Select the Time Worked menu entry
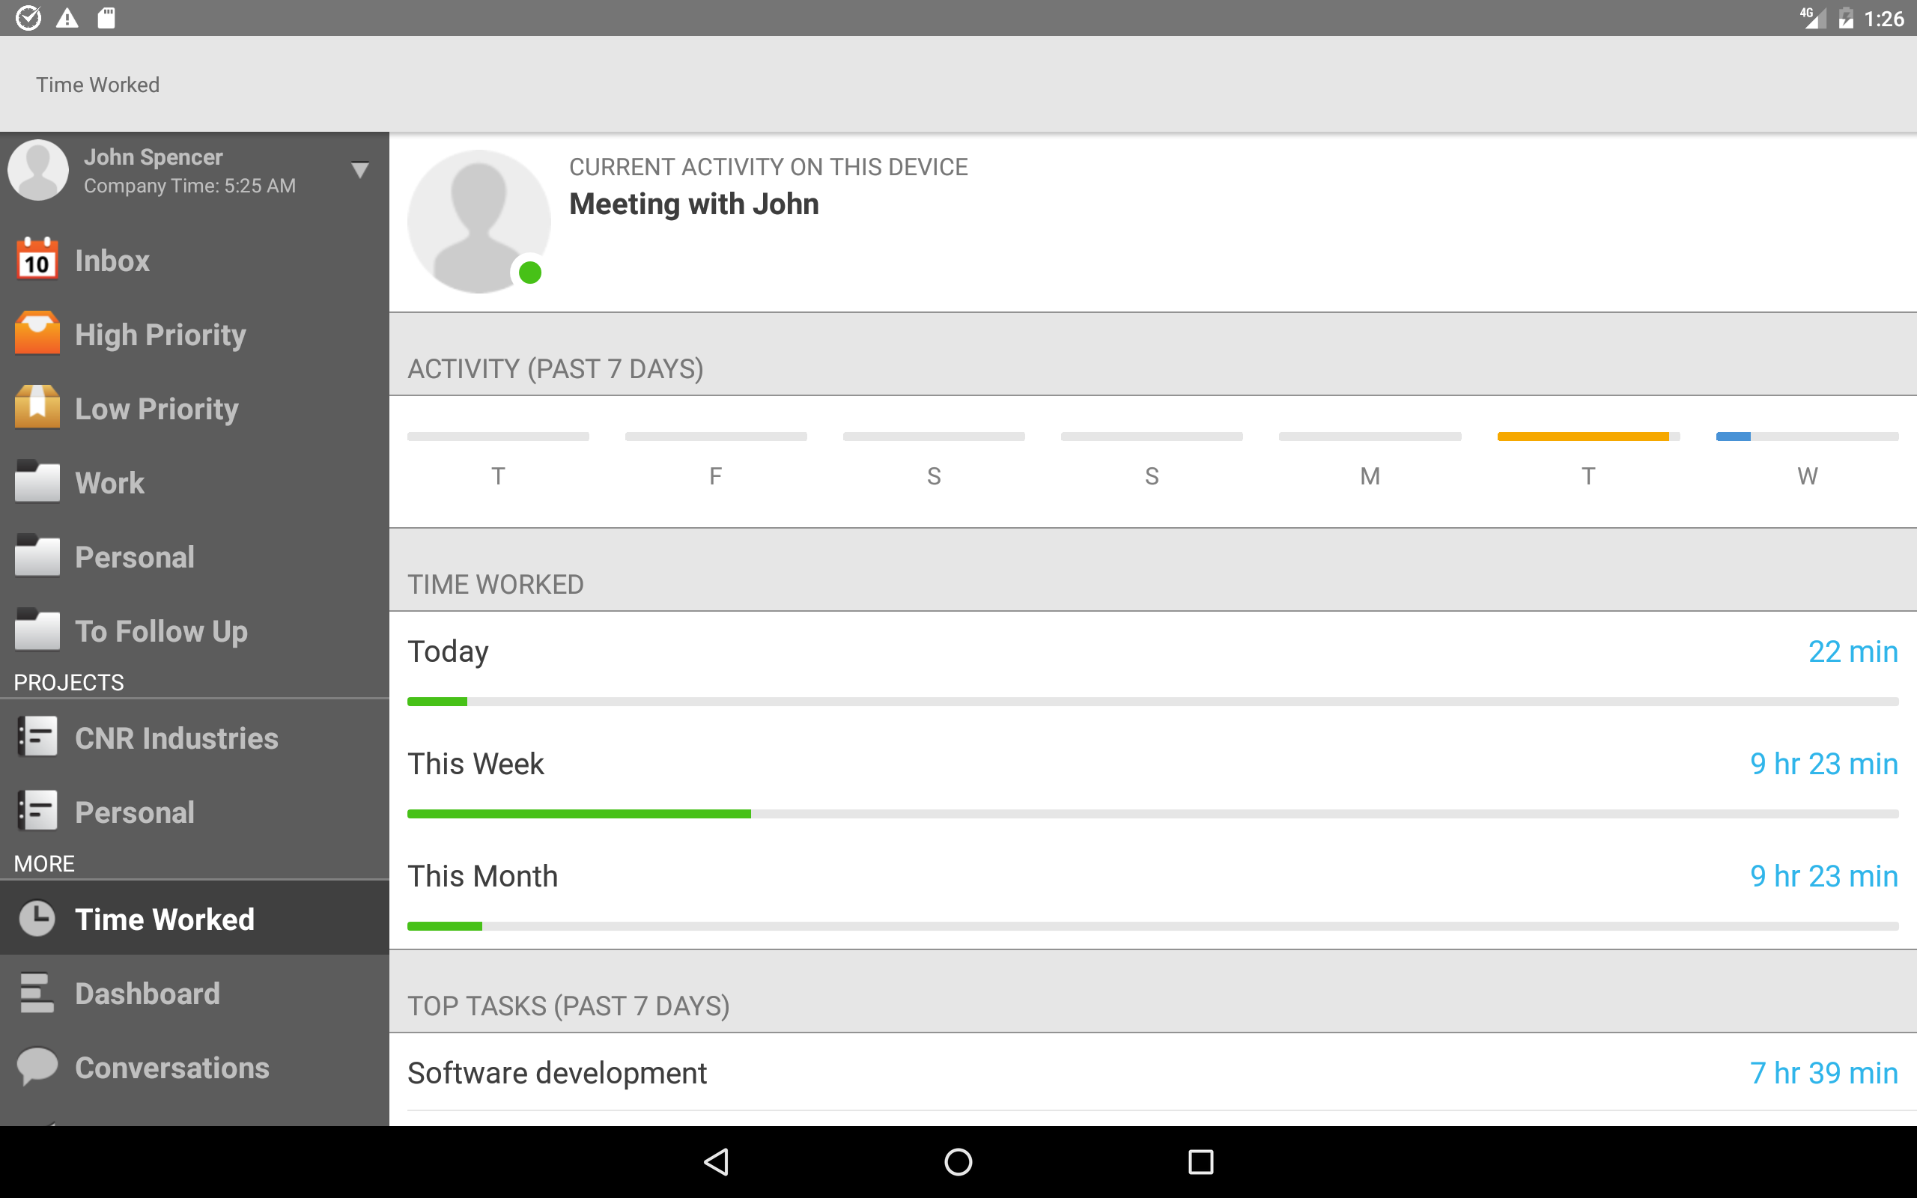1917x1198 pixels. tap(195, 918)
